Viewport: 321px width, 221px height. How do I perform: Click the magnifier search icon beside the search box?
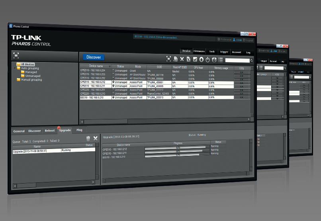[252, 61]
